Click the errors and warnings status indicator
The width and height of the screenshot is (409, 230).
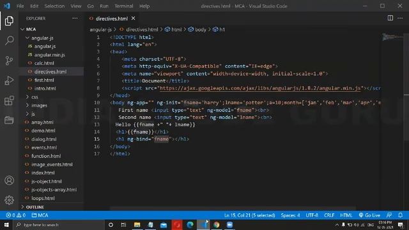(15, 215)
